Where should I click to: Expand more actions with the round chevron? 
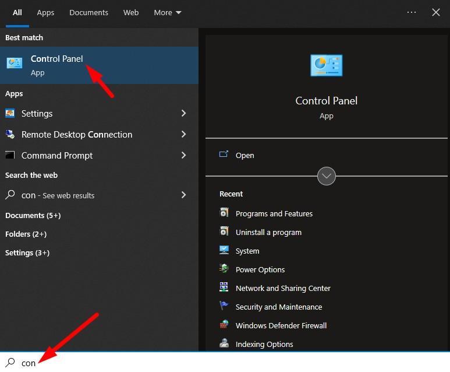327,176
